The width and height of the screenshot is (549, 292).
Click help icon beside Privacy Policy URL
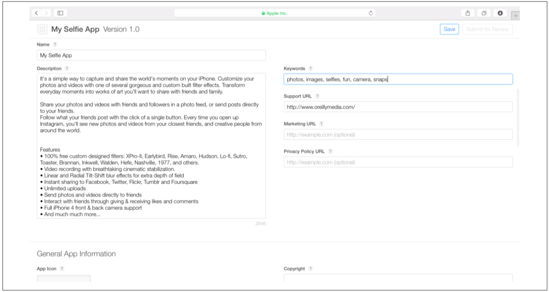[x=330, y=151]
